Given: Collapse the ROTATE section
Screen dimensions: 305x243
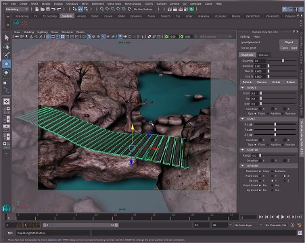Looking at the screenshot, I should pos(243,88).
